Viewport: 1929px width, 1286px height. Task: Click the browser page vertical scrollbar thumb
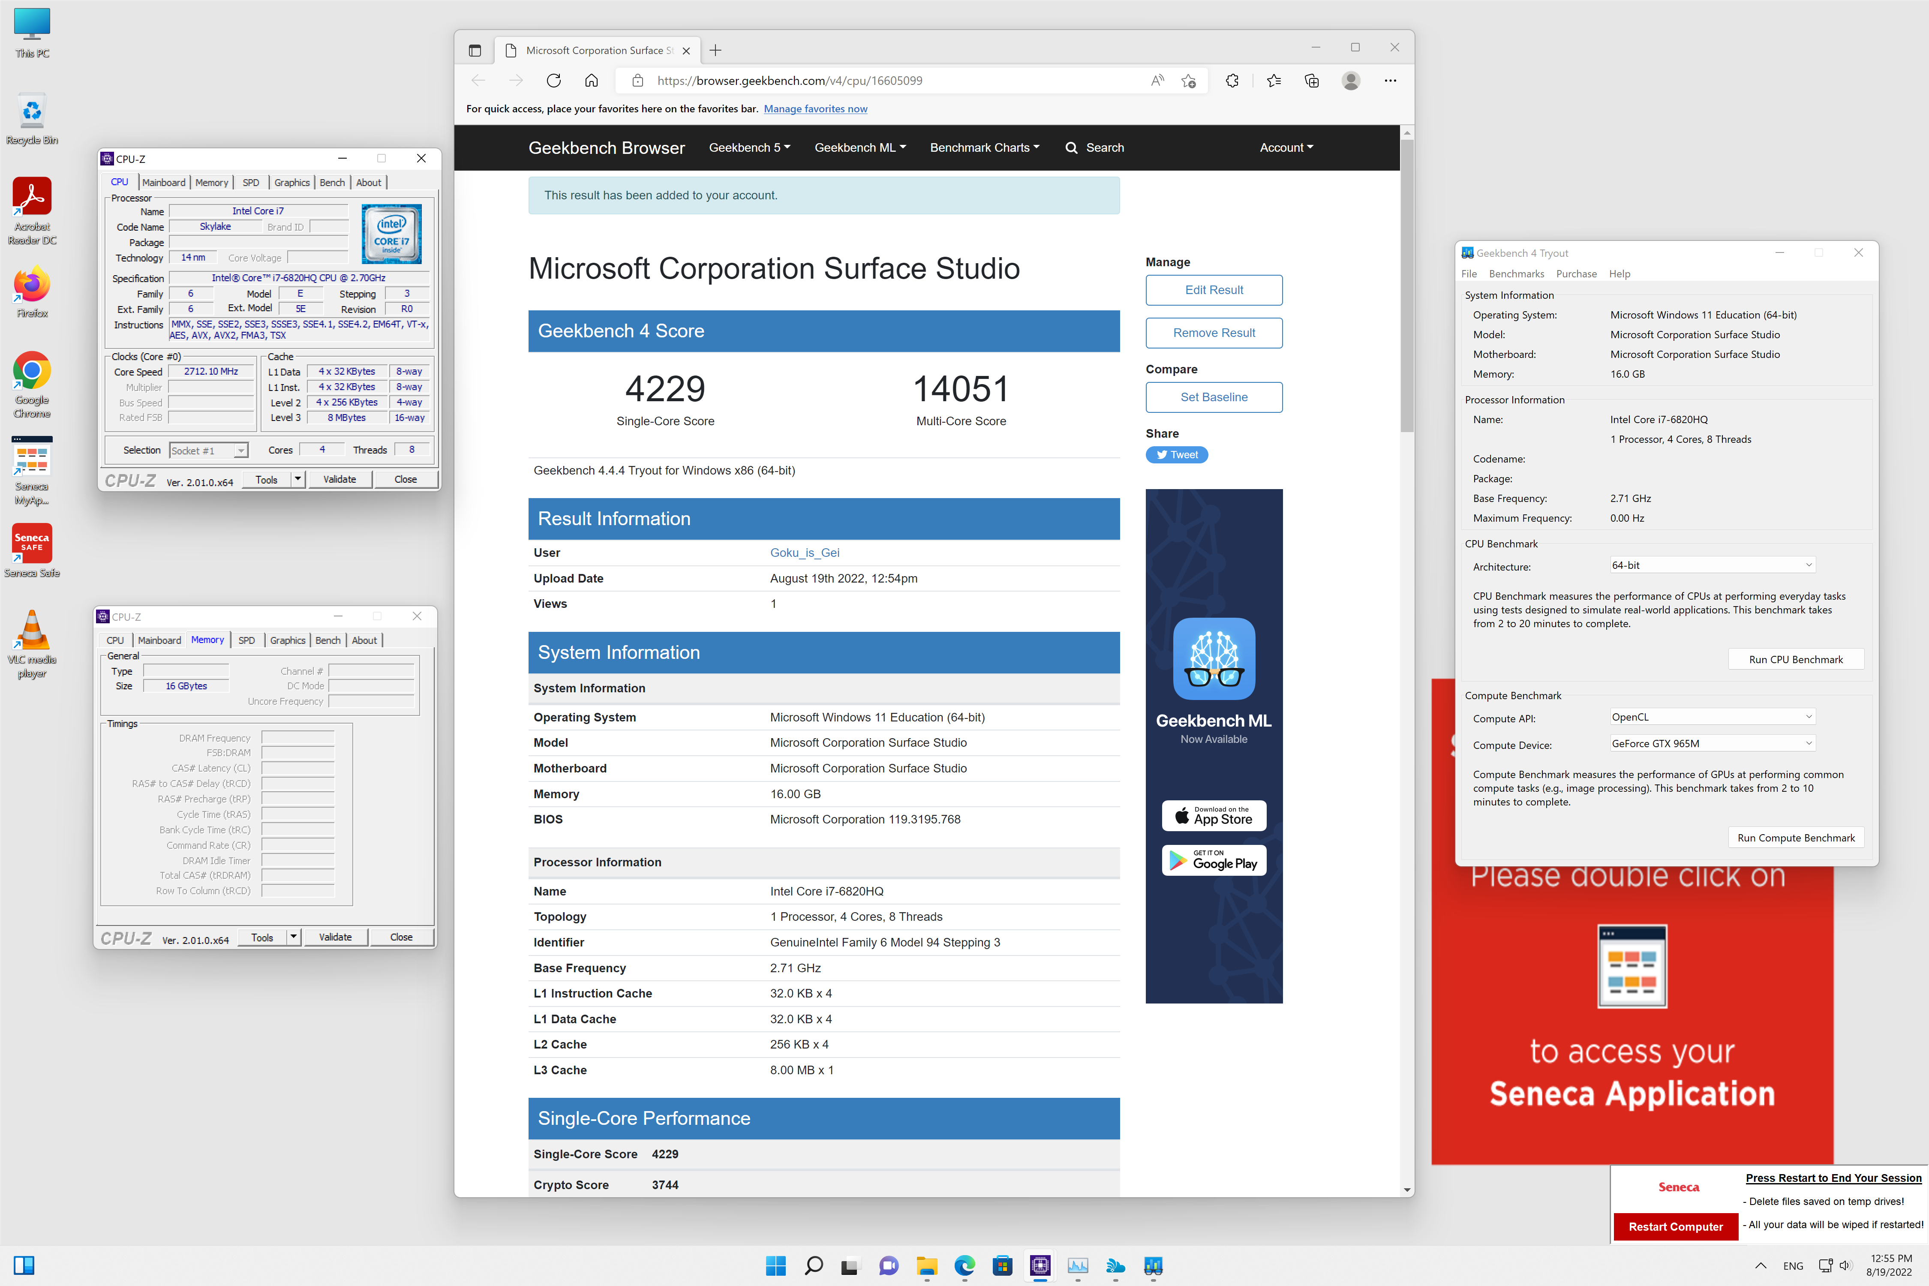pos(1406,285)
